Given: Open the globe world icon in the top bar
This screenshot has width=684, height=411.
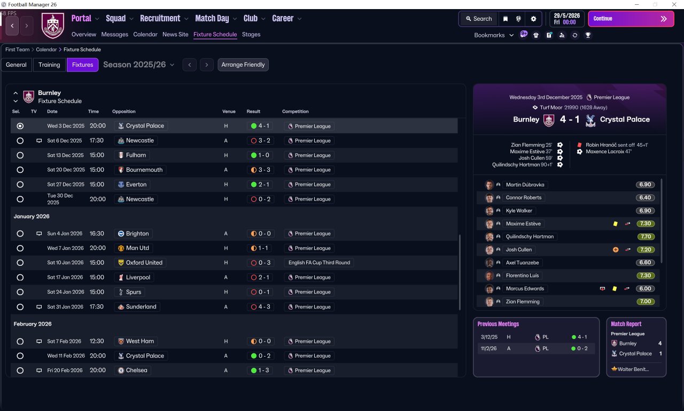Looking at the screenshot, I should [518, 19].
